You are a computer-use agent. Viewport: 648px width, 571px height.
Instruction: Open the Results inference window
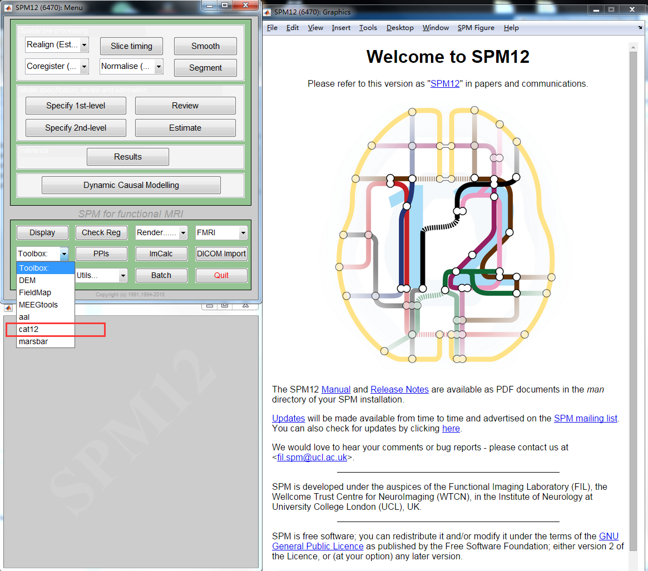coord(127,156)
